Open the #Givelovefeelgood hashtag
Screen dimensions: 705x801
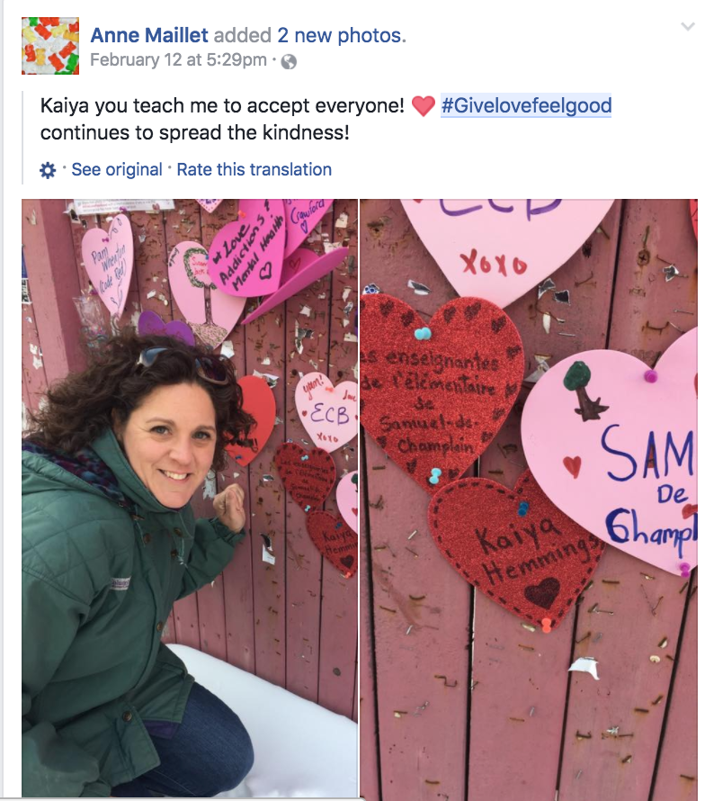click(526, 105)
